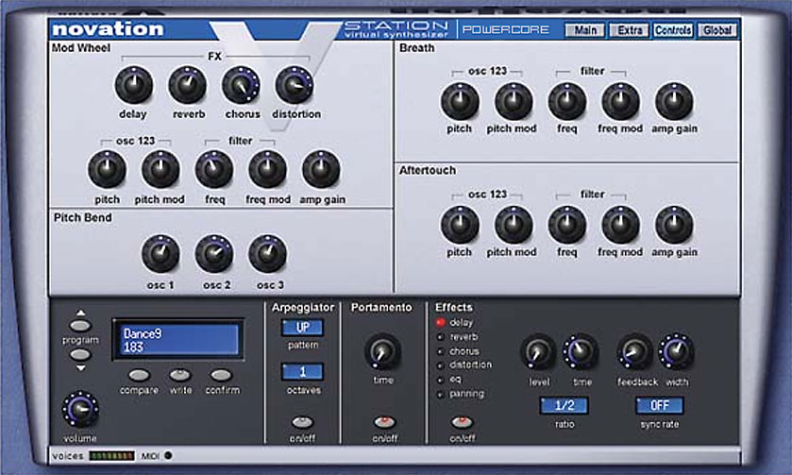Click the program up arrow
Screen dimensions: 792x475
tap(80, 314)
